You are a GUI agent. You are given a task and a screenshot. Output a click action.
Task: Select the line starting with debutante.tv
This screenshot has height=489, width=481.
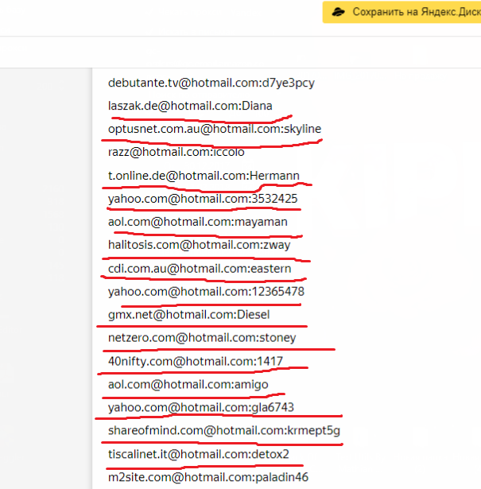point(211,83)
